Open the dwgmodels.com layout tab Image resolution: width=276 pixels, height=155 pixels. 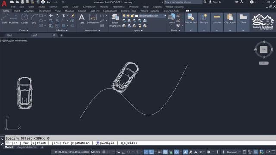(x=27, y=147)
